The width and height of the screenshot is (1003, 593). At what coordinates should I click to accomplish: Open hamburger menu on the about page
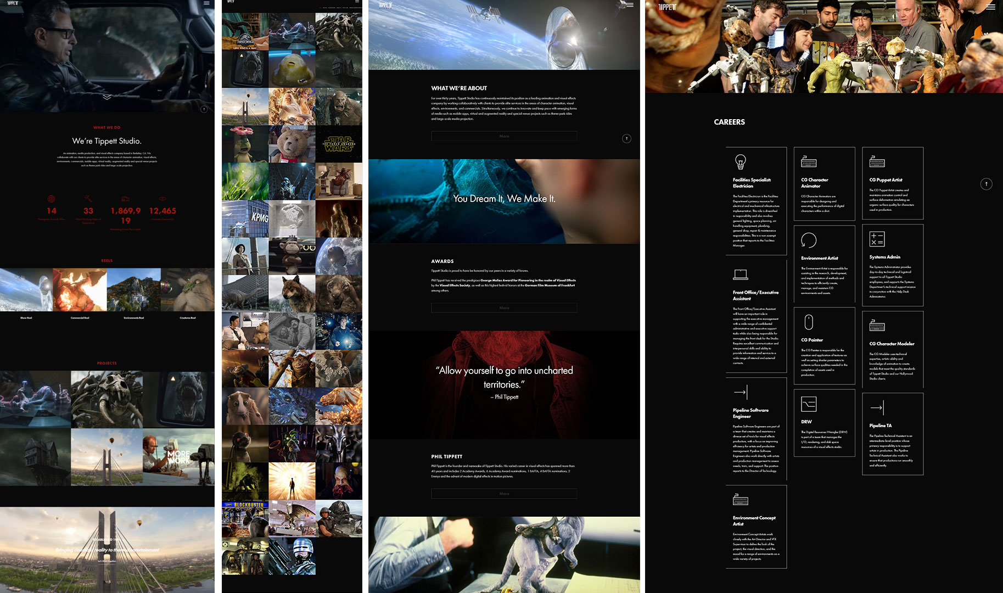point(630,5)
